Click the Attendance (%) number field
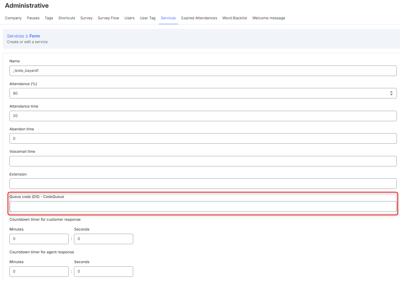 tap(203, 93)
